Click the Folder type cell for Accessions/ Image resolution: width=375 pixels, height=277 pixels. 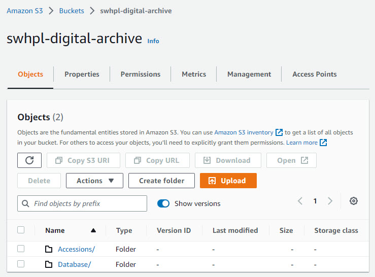point(125,249)
